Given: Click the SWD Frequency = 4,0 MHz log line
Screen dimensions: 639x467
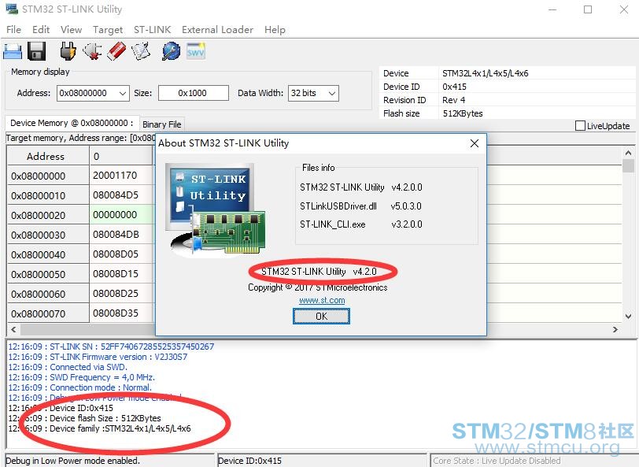Looking at the screenshot, I should [82, 377].
